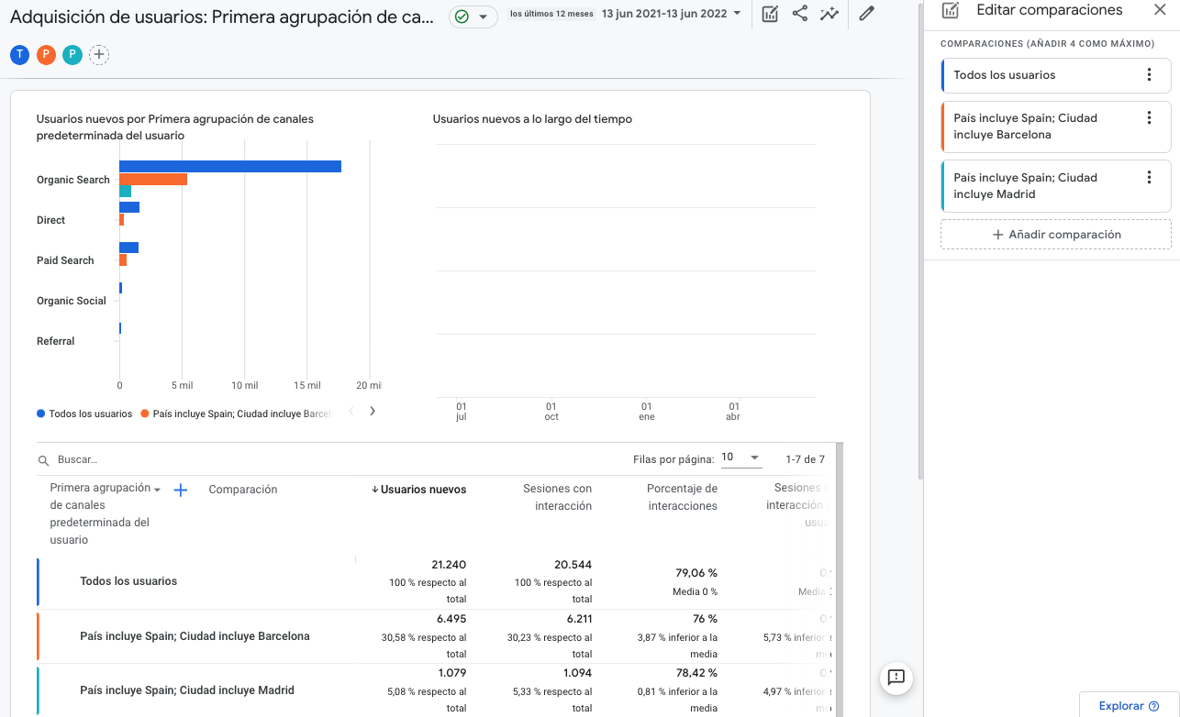
Task: Click the next legend arrow in chart
Action: point(373,412)
